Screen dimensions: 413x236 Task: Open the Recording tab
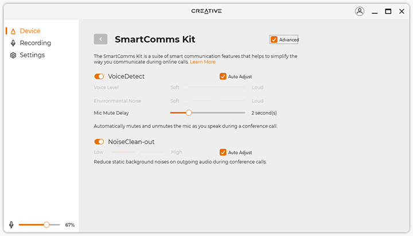35,43
